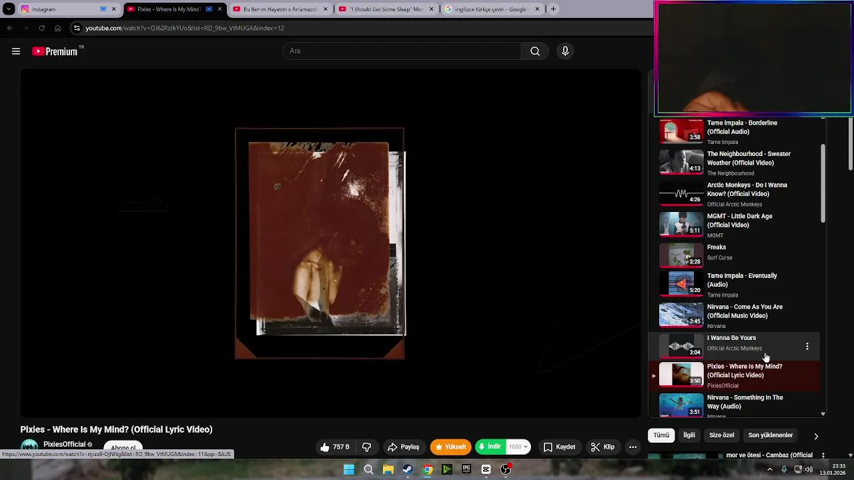
Task: Reload the current page
Action: click(x=41, y=28)
